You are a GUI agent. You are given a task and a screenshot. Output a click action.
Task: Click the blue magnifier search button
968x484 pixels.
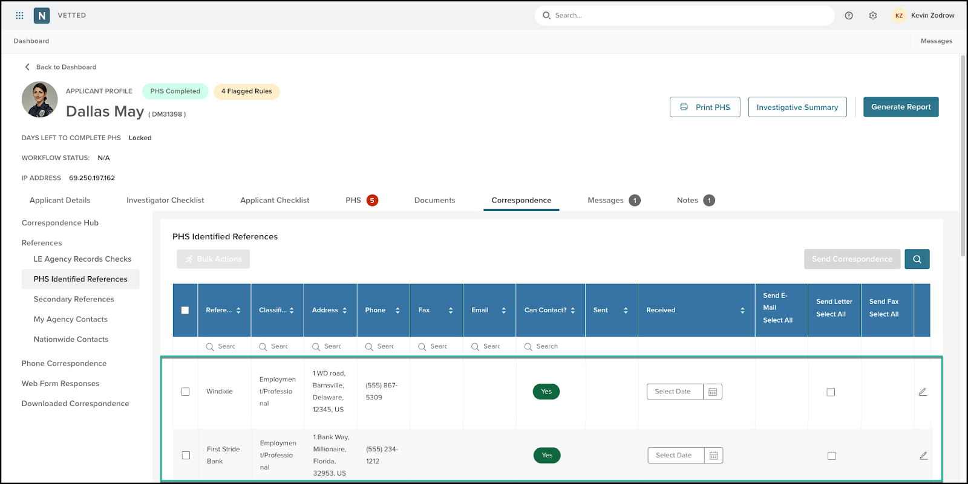(x=917, y=259)
